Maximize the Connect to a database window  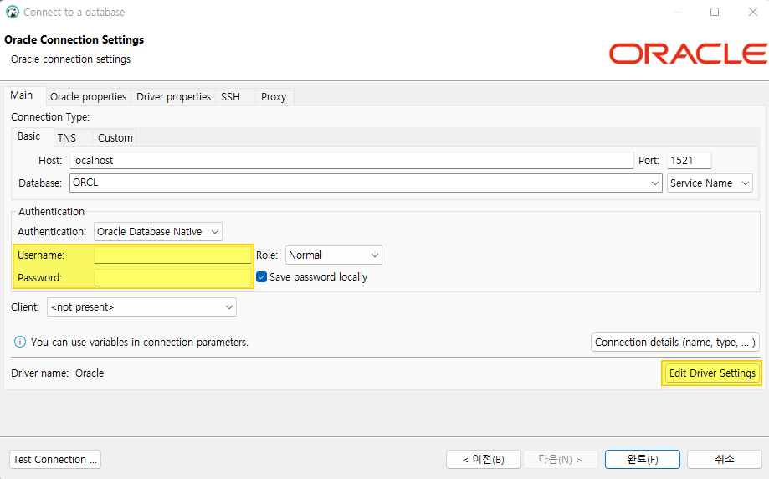715,12
